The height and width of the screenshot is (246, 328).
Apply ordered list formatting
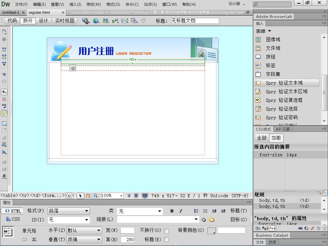point(205,211)
